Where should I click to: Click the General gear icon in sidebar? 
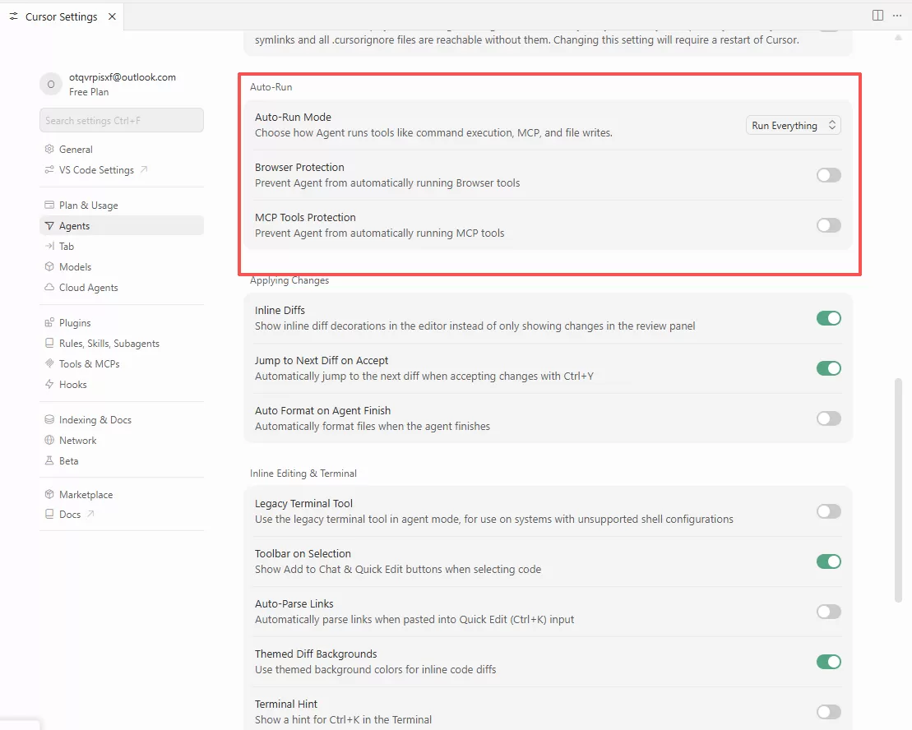[49, 149]
